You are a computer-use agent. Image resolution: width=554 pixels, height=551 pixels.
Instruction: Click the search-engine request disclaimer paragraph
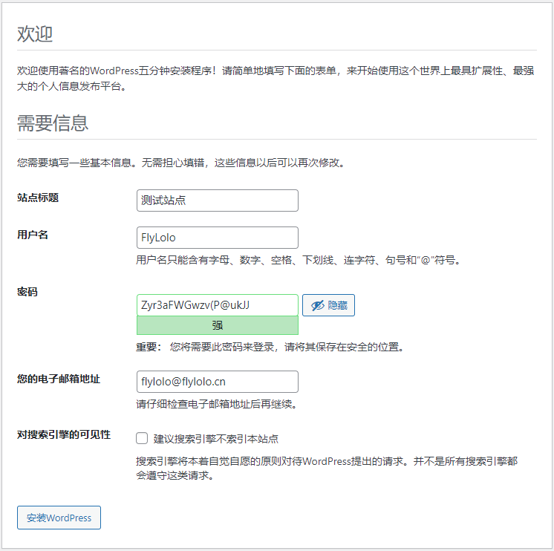point(327,469)
